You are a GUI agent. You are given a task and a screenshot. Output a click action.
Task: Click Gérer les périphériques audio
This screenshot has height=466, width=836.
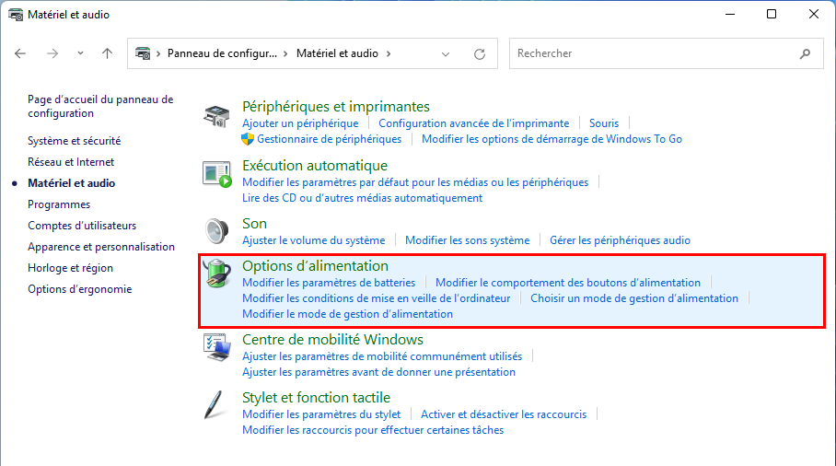[620, 240]
